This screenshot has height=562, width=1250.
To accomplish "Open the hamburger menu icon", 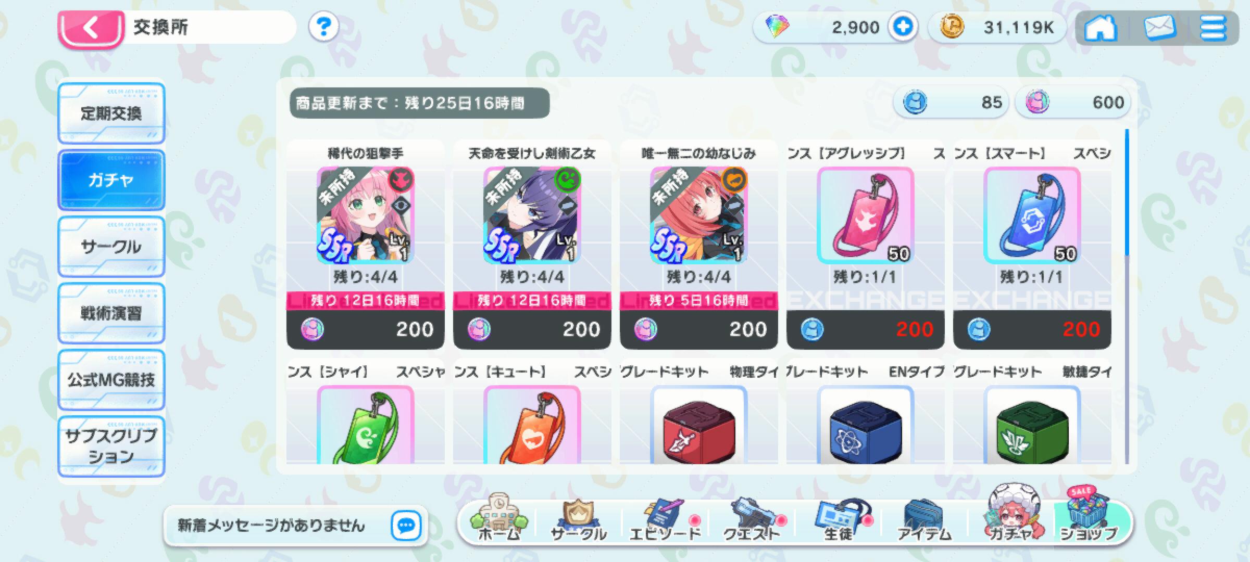I will tap(1213, 27).
